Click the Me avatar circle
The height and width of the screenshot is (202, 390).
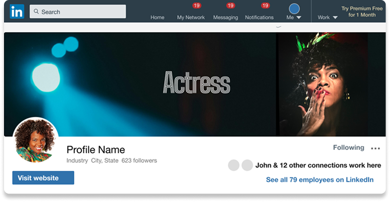294,8
